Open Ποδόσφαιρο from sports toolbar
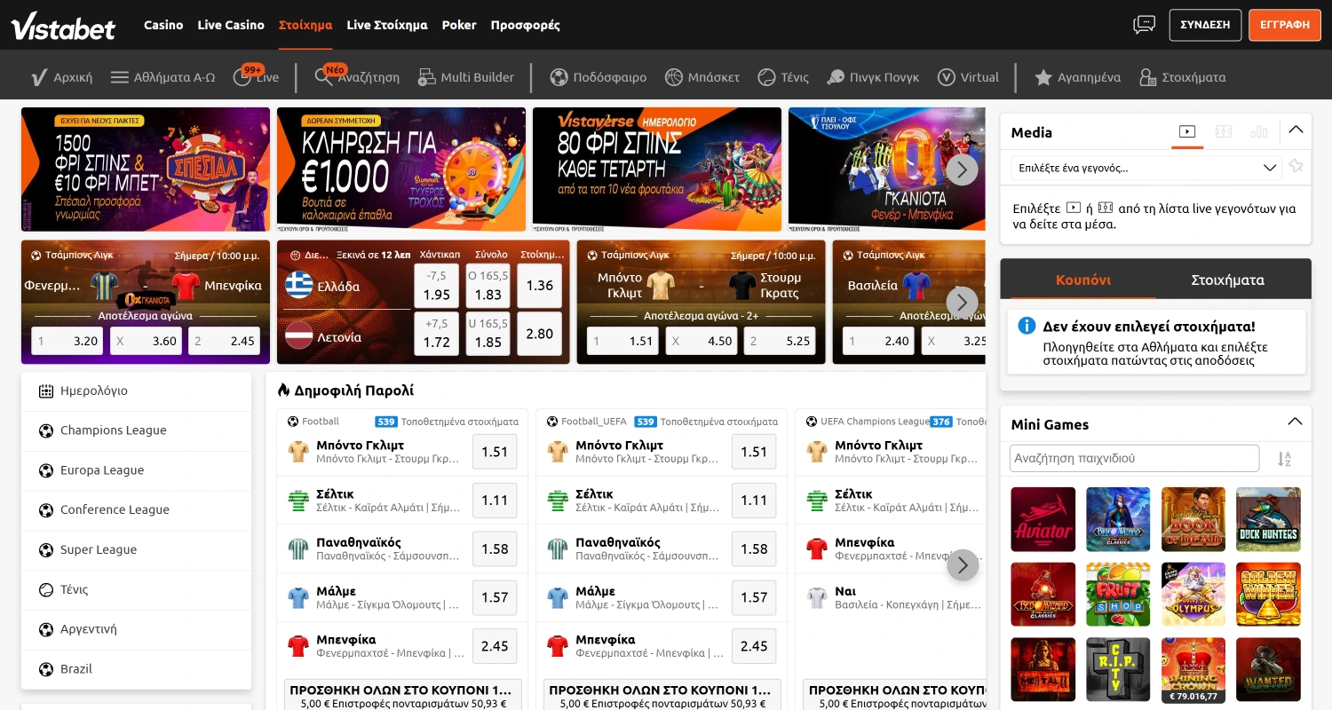 [x=559, y=77]
